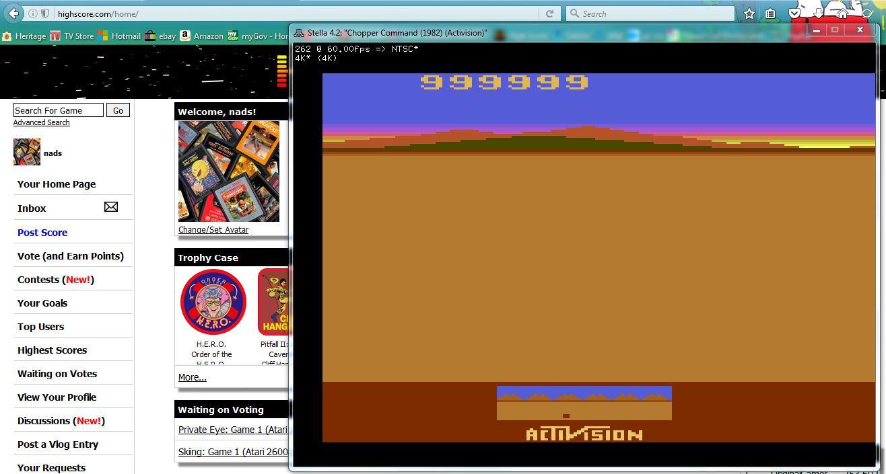Open the Heritage bookmark
The width and height of the screenshot is (886, 474).
(24, 36)
